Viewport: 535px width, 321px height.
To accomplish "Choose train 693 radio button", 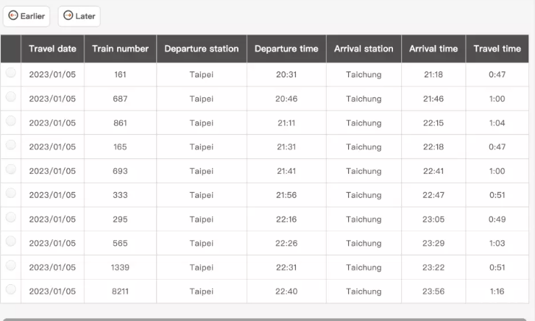I will [11, 170].
